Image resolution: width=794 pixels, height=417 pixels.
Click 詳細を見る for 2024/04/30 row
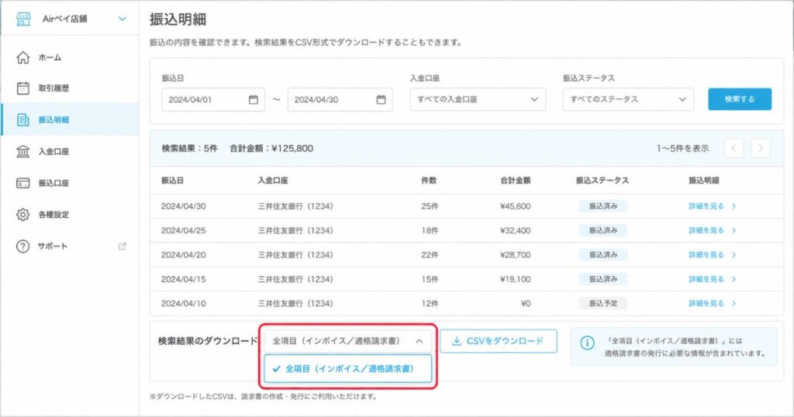click(x=712, y=206)
